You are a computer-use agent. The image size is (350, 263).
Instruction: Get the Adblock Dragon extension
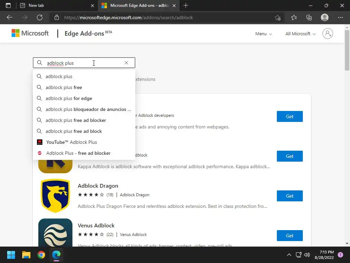point(290,196)
